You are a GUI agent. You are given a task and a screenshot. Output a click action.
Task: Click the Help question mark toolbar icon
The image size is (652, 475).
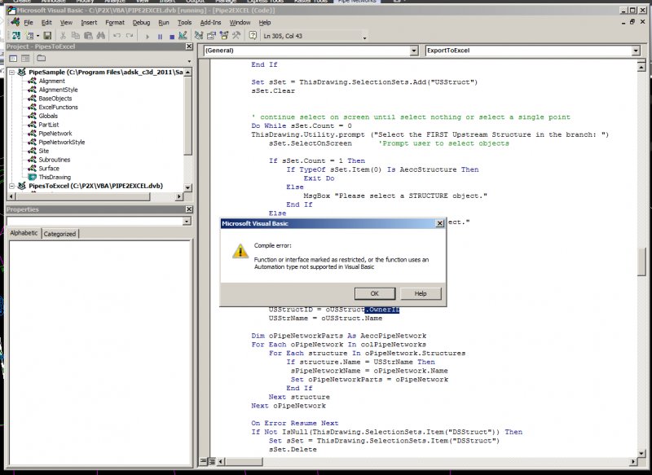pyautogui.click(x=253, y=37)
